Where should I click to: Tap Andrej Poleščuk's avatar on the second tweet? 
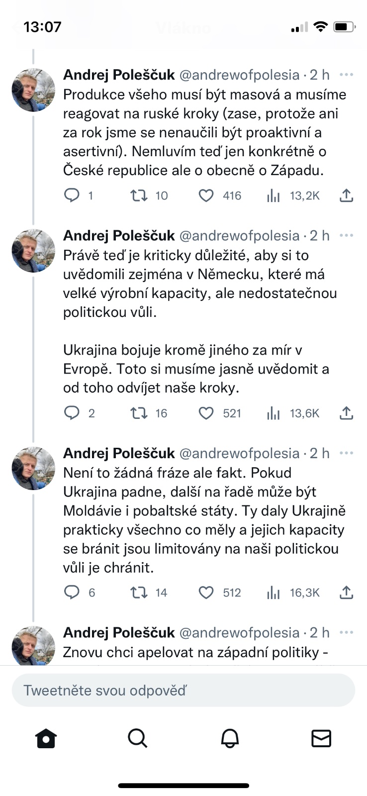pyautogui.click(x=33, y=251)
